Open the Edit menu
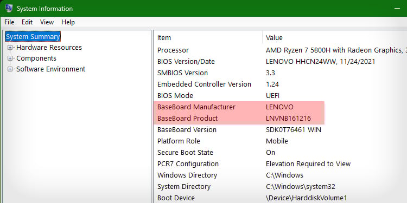Image resolution: width=407 pixels, height=203 pixels. pos(27,22)
